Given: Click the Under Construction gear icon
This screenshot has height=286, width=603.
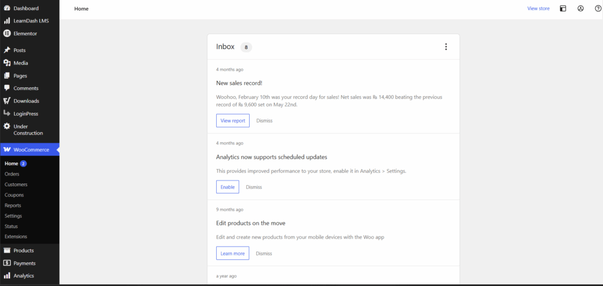Looking at the screenshot, I should [6, 126].
